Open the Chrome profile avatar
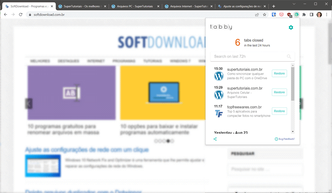Viewport: 332px width, 193px height. coord(319,15)
